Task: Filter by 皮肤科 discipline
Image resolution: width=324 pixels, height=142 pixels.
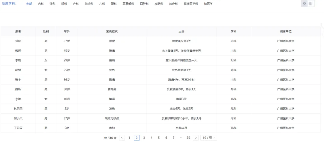Action: (159, 4)
